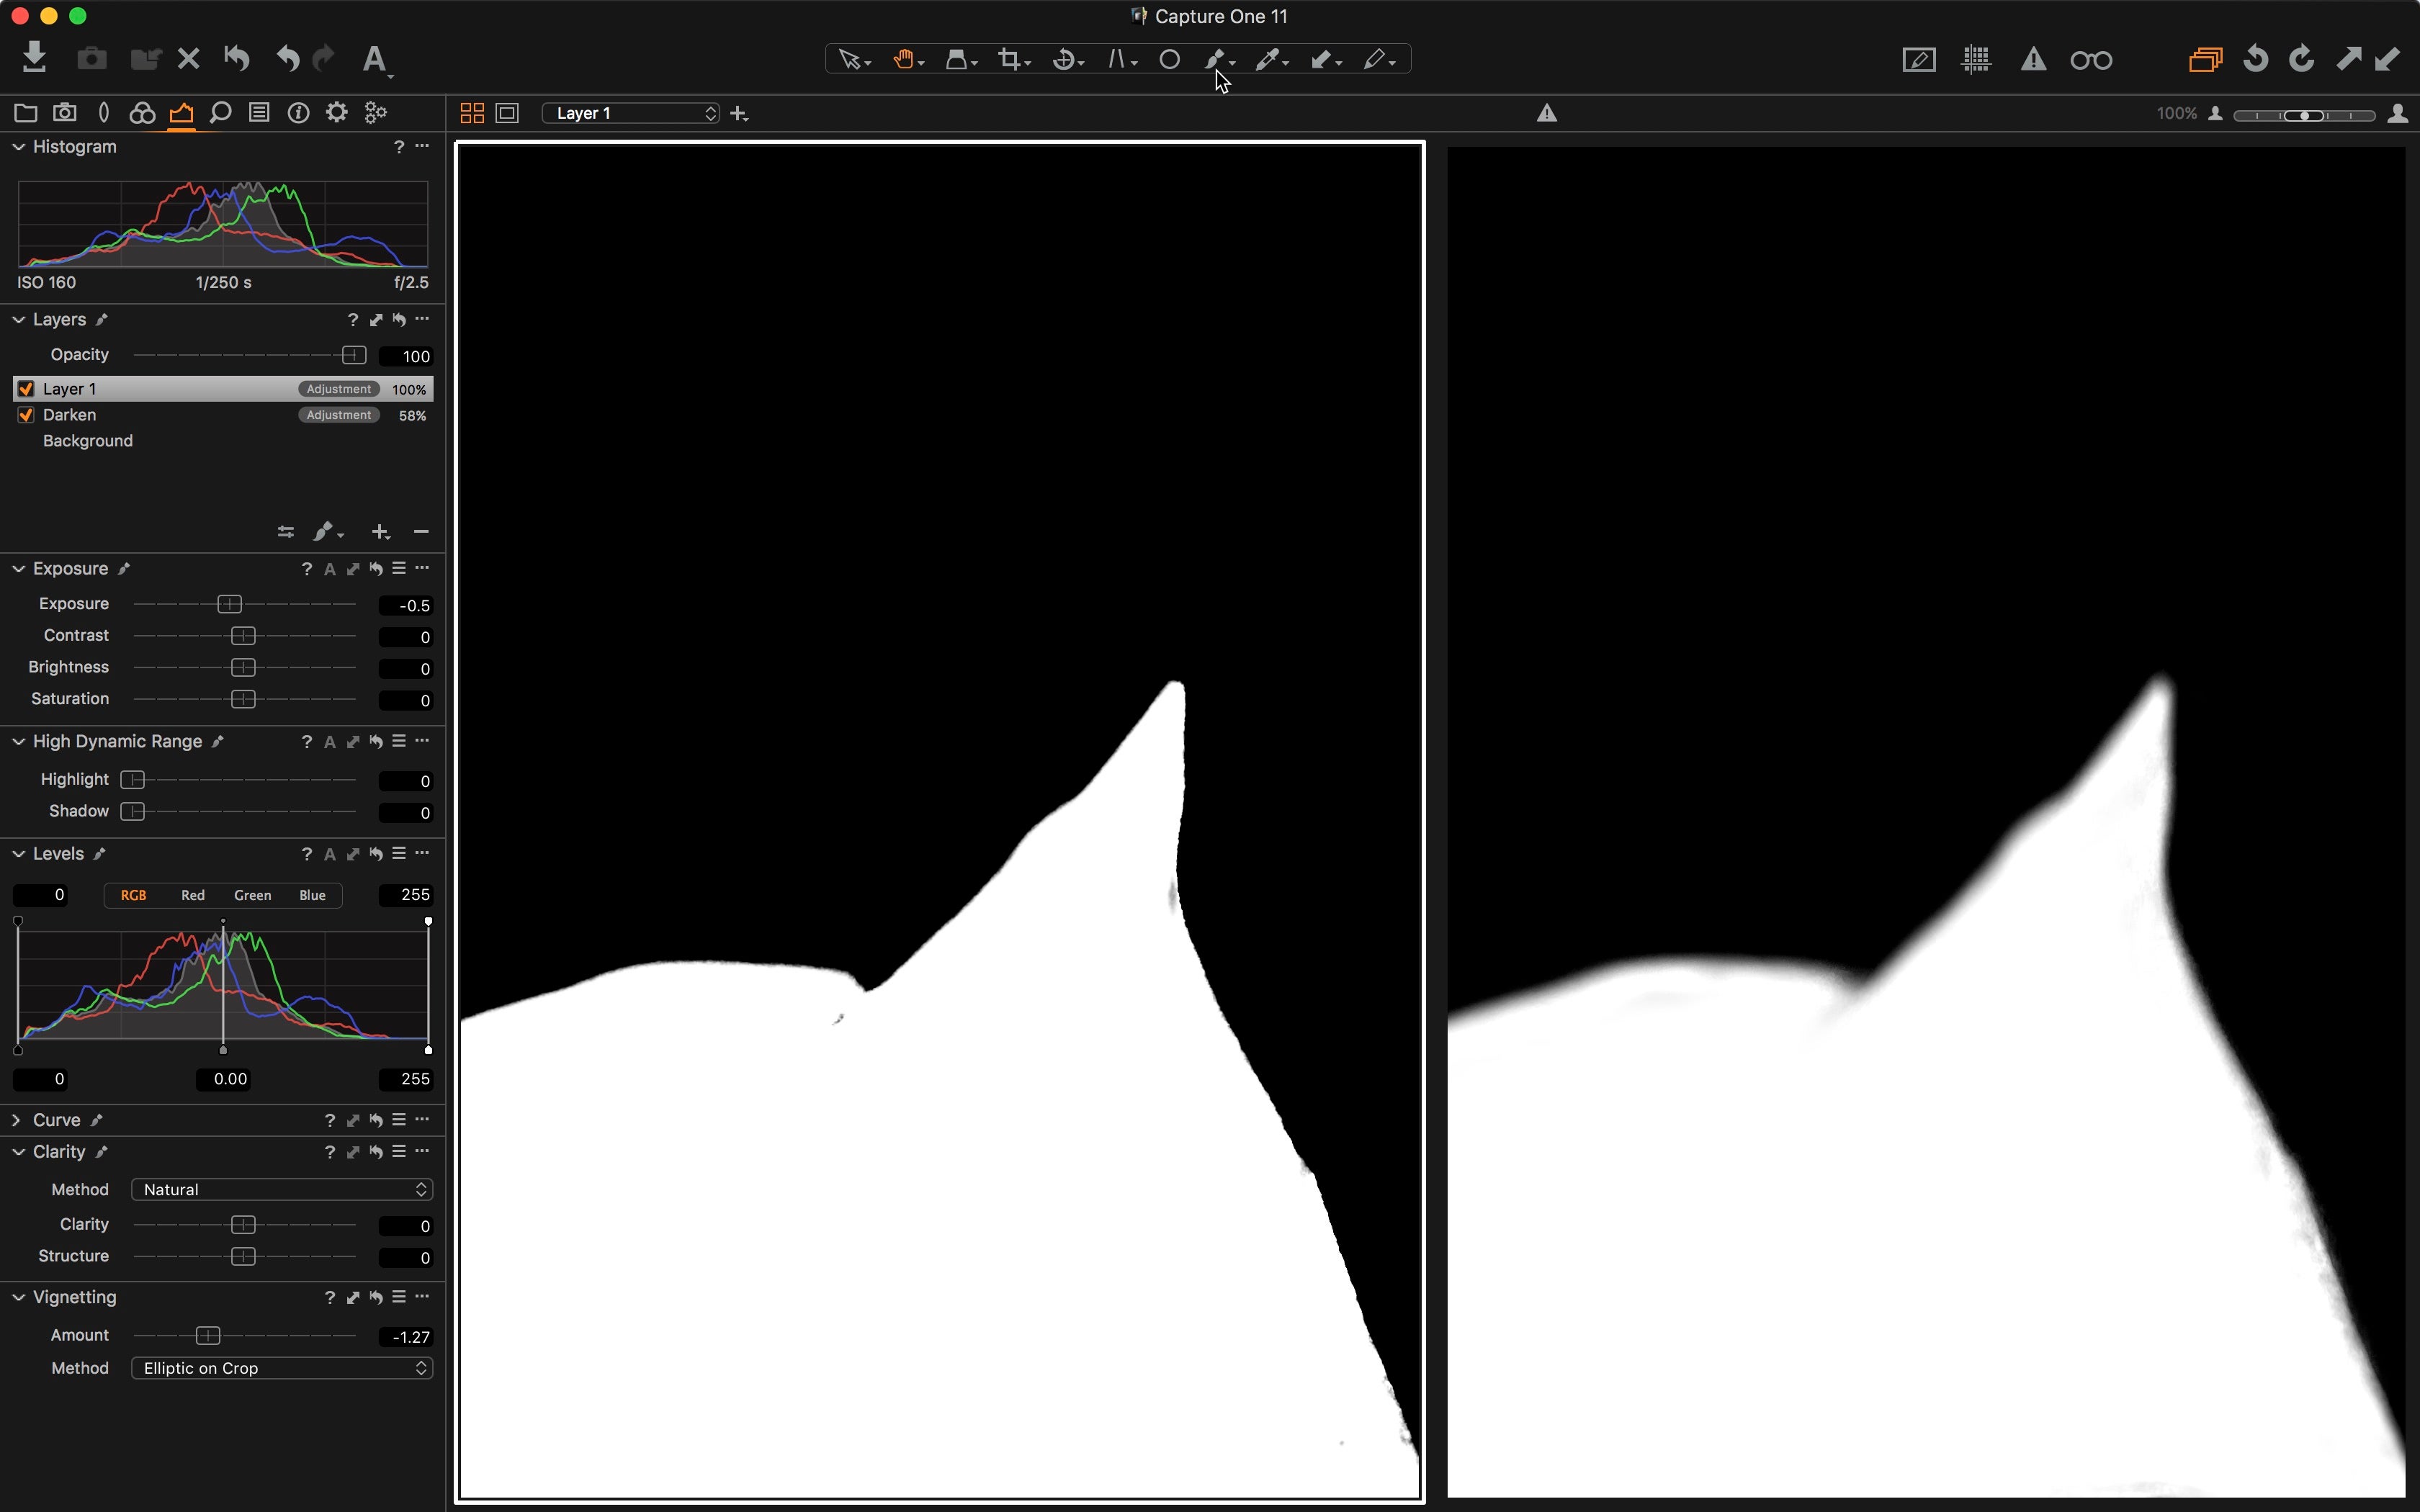
Task: Select Green channel in Levels
Action: click(x=252, y=896)
